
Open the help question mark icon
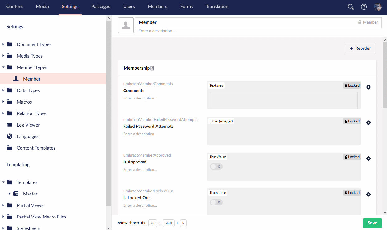point(364,7)
